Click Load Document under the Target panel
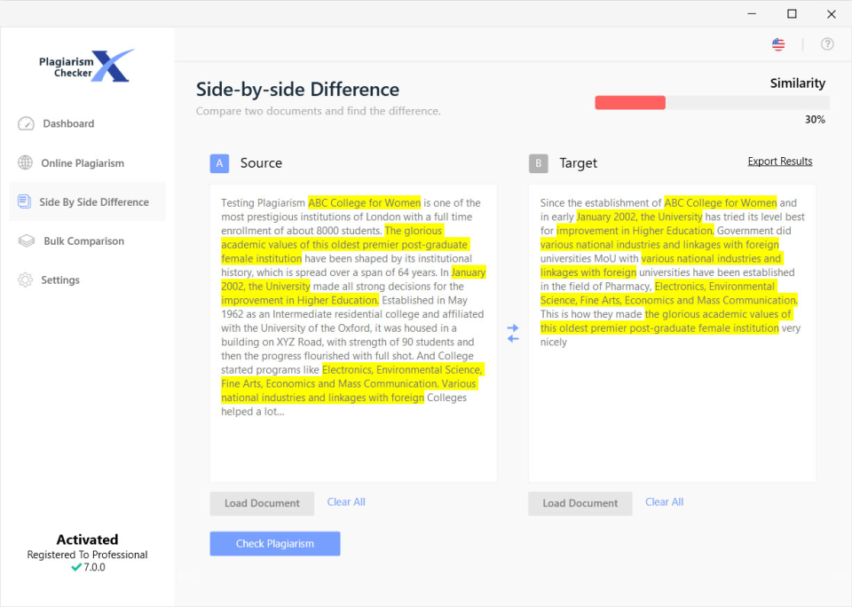This screenshot has width=852, height=607. point(580,503)
